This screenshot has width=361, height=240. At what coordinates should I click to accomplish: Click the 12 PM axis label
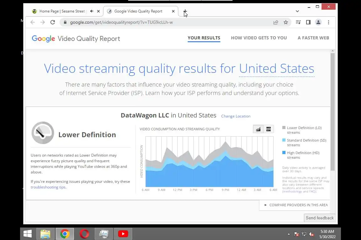click(x=177, y=190)
